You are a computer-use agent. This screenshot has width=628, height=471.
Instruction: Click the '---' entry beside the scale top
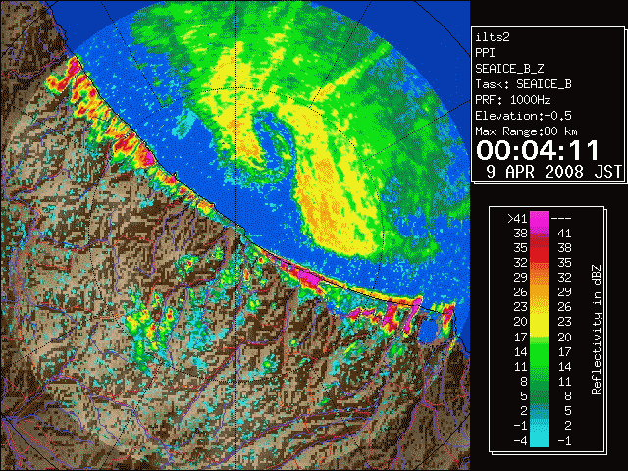(x=561, y=219)
